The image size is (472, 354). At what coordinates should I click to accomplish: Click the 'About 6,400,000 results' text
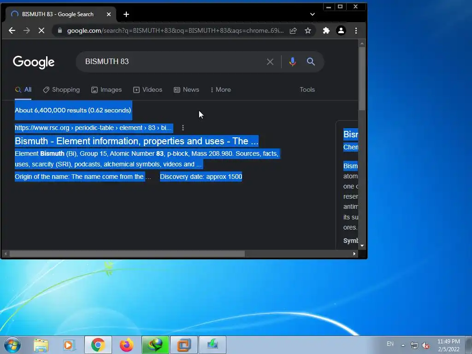point(73,110)
